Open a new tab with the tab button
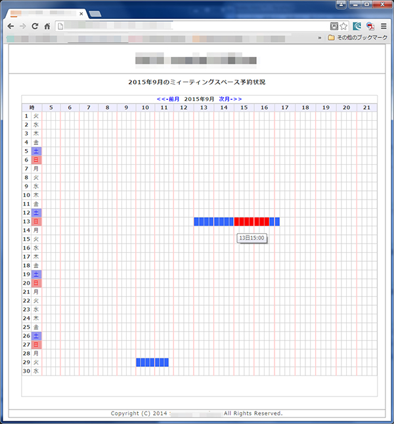The image size is (394, 424). point(95,13)
